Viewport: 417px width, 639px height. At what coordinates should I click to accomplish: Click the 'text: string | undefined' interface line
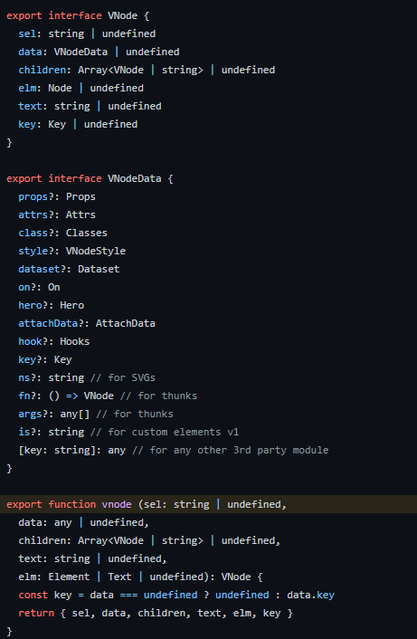click(90, 107)
